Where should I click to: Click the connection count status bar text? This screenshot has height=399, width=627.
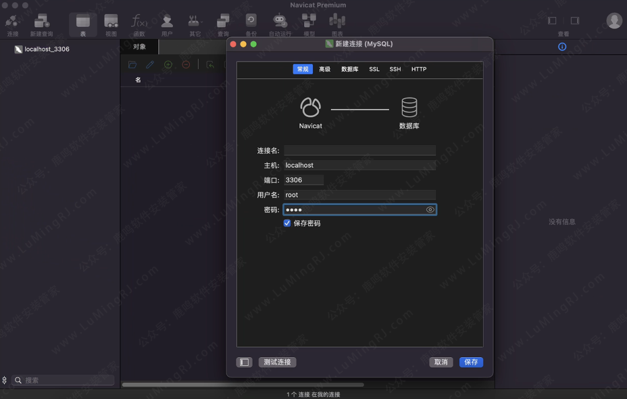[313, 394]
